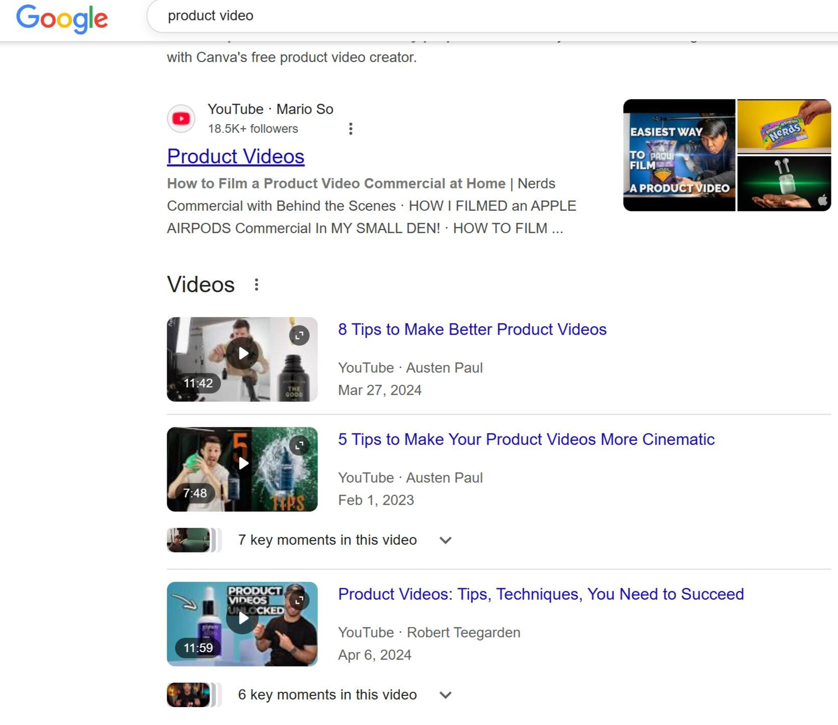This screenshot has width=838, height=725.
Task: Click the 11:42 duration badge
Action: click(198, 383)
